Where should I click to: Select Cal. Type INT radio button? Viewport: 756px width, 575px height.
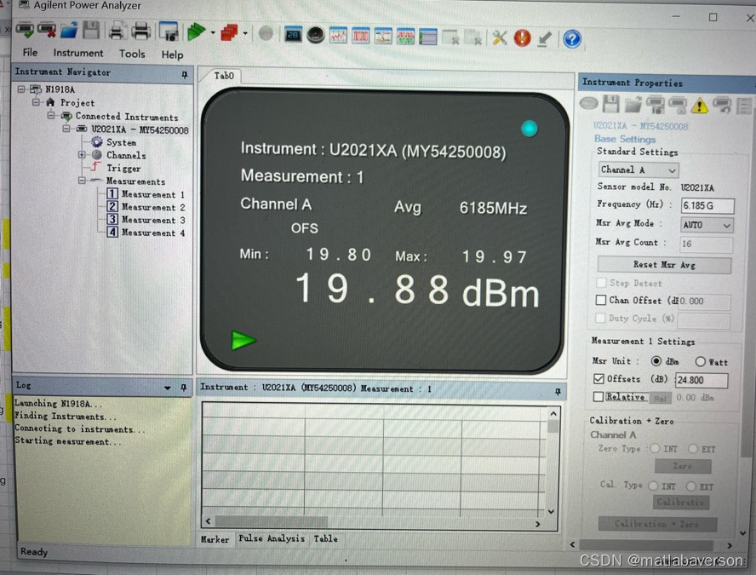[653, 486]
